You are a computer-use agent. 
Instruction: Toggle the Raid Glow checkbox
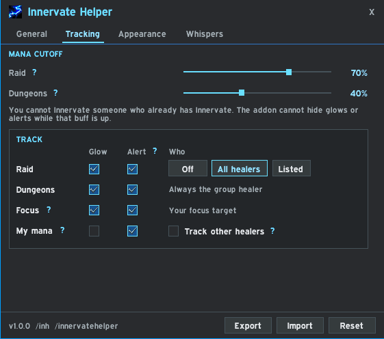click(x=94, y=169)
